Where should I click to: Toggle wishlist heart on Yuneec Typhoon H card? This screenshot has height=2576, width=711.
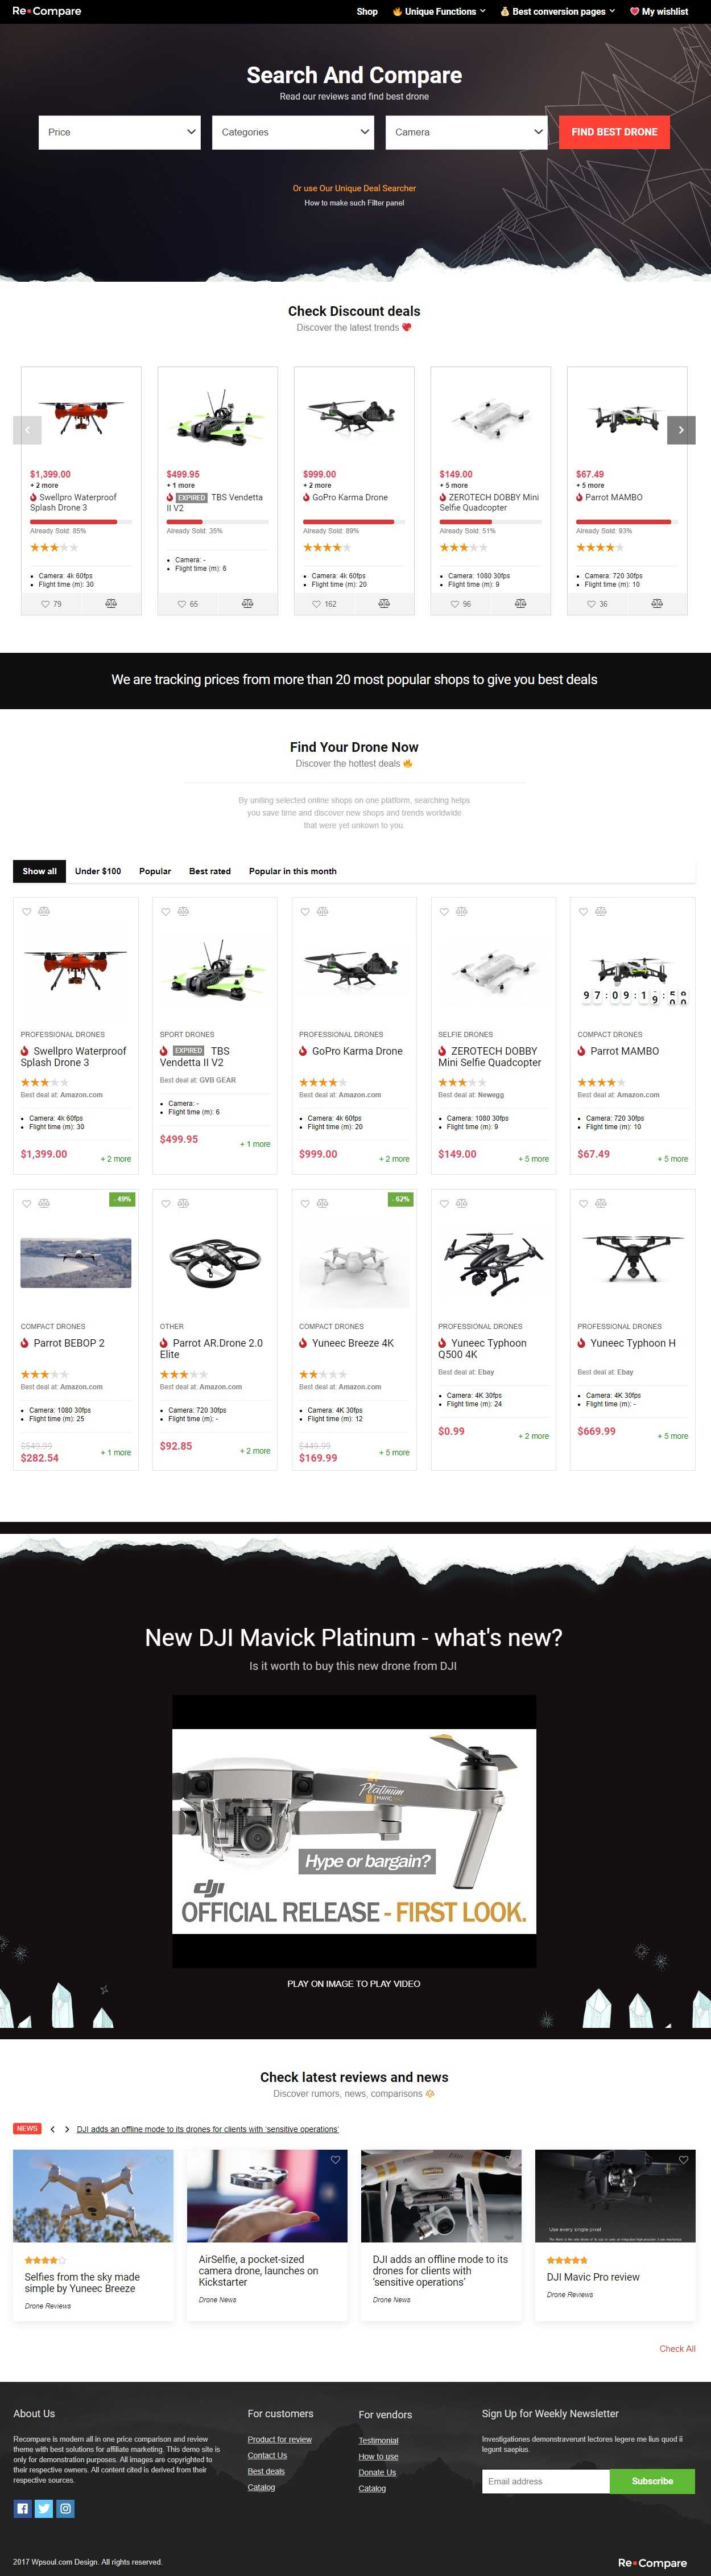click(x=584, y=1203)
